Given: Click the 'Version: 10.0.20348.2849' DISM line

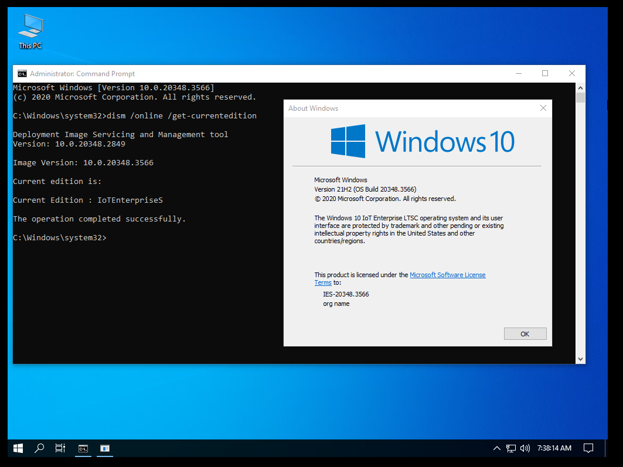Looking at the screenshot, I should point(69,144).
